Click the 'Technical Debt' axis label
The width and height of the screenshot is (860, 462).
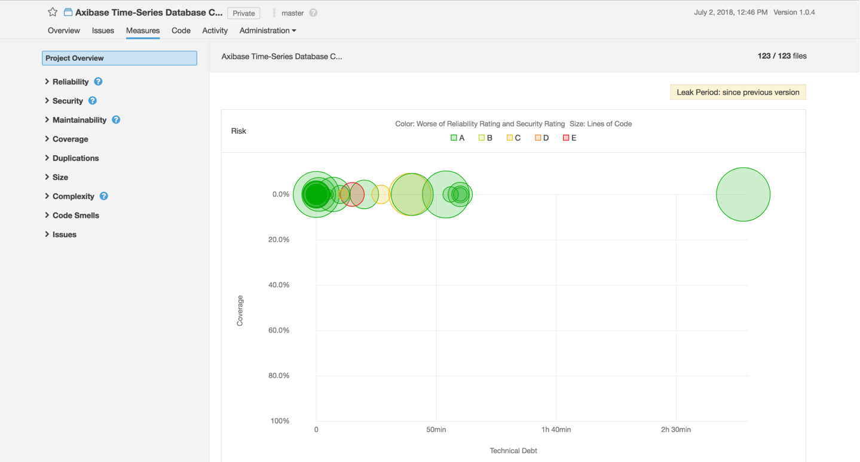coord(513,451)
